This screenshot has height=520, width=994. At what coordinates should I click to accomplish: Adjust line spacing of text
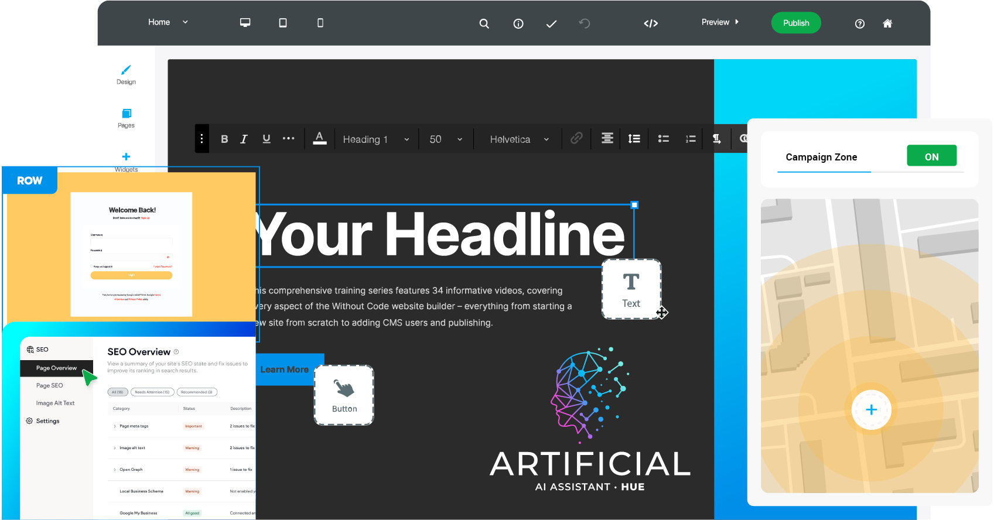tap(634, 138)
